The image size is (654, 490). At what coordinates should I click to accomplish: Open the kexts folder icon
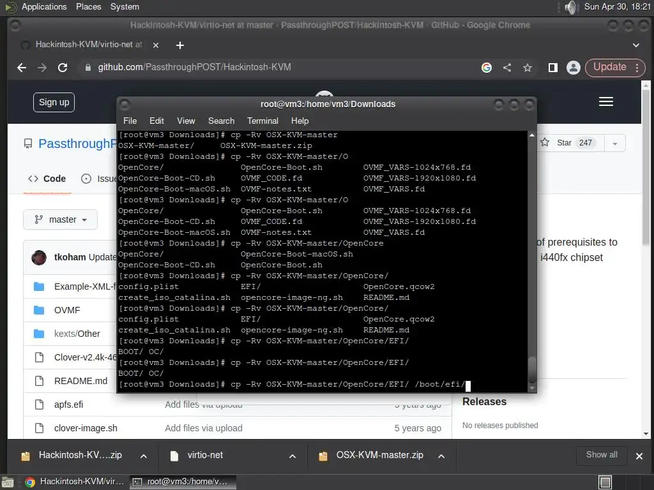pos(39,334)
